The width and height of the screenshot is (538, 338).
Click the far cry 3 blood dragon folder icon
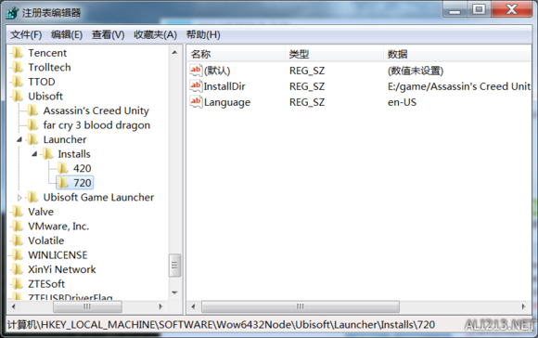click(32, 125)
